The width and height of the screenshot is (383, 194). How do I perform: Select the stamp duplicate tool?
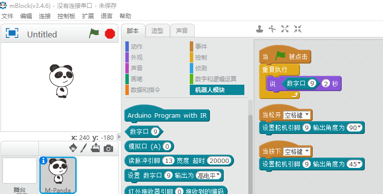pyautogui.click(x=260, y=29)
